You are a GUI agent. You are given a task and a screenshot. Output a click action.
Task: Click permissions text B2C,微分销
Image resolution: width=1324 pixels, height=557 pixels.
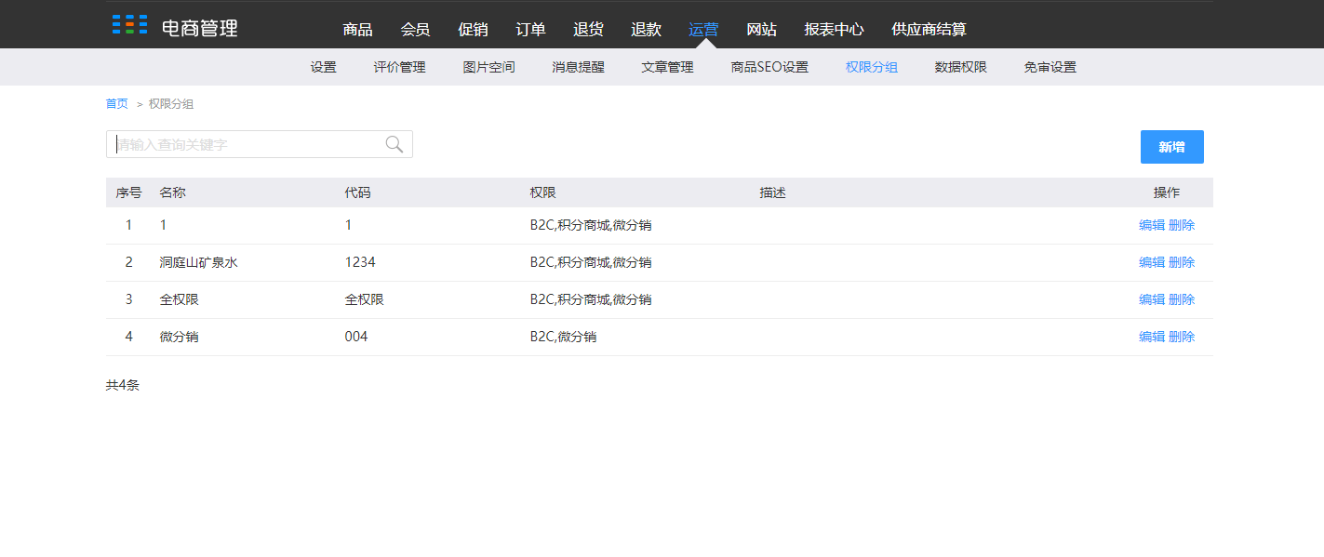(564, 337)
